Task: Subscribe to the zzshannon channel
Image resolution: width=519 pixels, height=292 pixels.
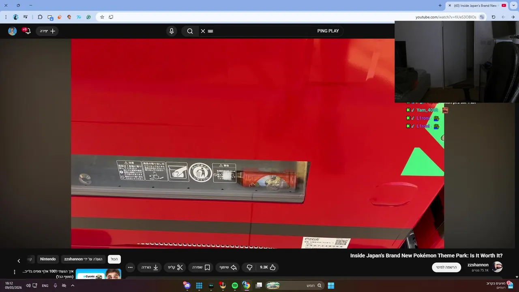Action: [x=446, y=267]
